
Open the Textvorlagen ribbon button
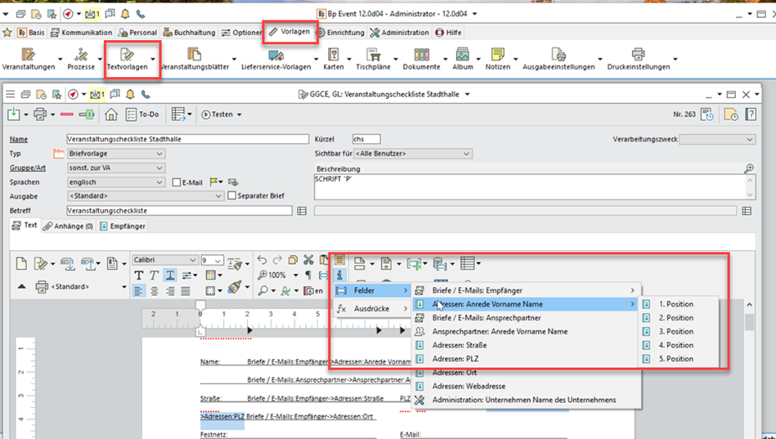(x=126, y=60)
